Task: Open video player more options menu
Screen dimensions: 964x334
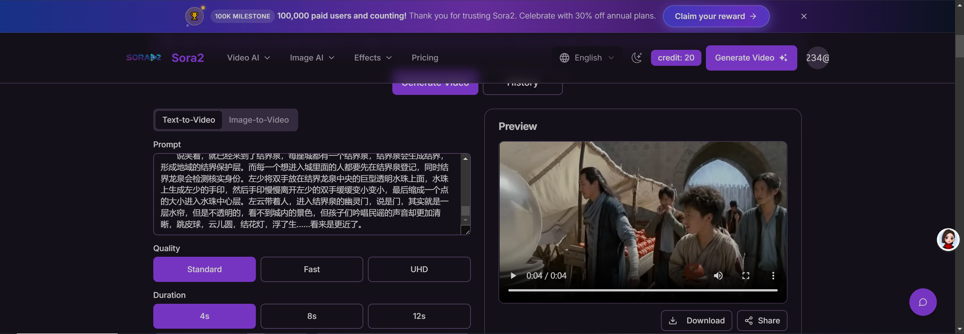Action: pyautogui.click(x=773, y=276)
